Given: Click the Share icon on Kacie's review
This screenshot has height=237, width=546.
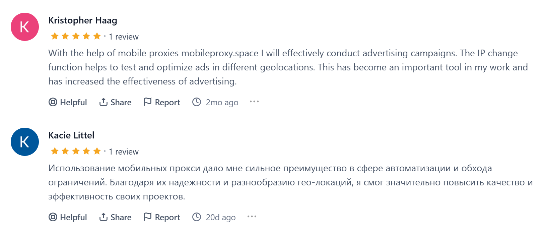Looking at the screenshot, I should click(x=103, y=217).
